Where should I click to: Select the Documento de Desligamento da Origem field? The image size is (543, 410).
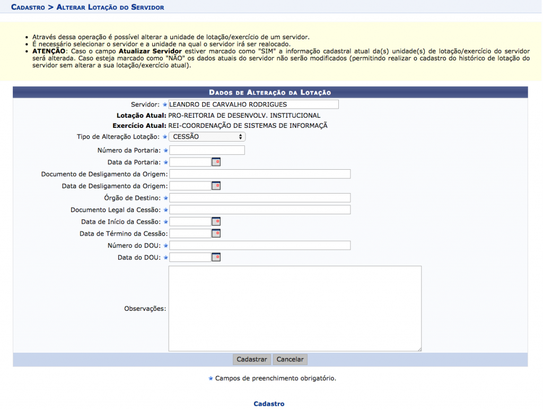260,174
